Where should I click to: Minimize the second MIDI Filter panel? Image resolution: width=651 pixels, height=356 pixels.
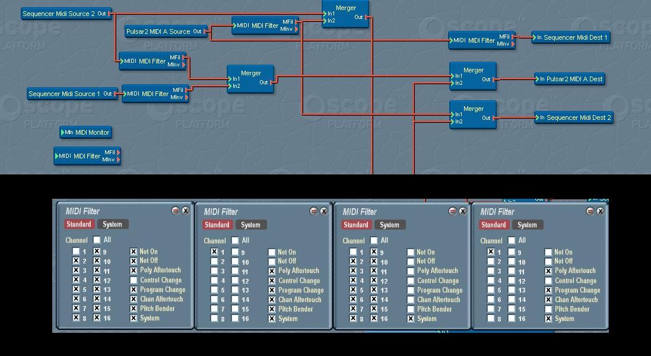(313, 211)
